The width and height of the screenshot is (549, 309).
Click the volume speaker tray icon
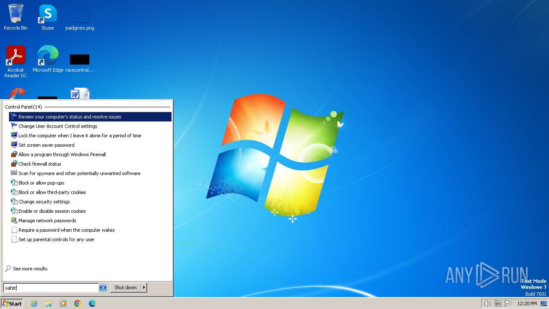(487, 303)
